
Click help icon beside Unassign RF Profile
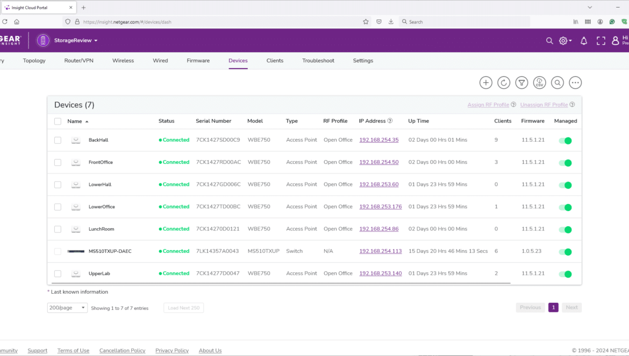pyautogui.click(x=572, y=105)
